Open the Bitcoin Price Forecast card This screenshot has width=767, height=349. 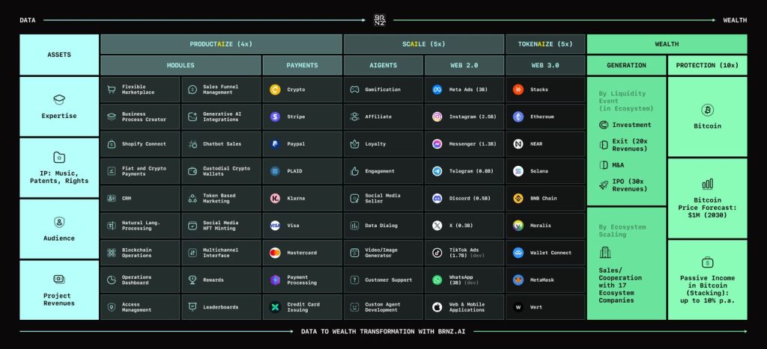[707, 198]
